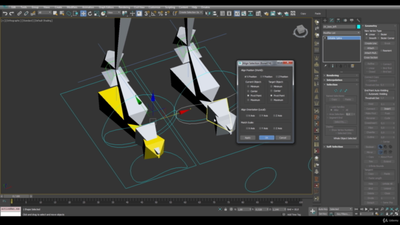Open the Create Selection Set dropdown
The width and height of the screenshot is (400, 225).
point(191,12)
